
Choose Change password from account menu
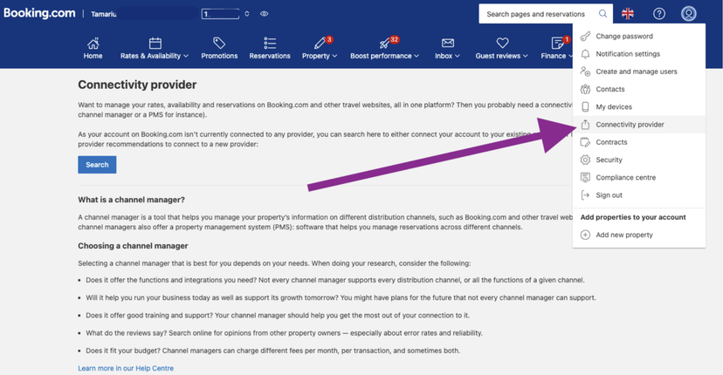click(623, 37)
